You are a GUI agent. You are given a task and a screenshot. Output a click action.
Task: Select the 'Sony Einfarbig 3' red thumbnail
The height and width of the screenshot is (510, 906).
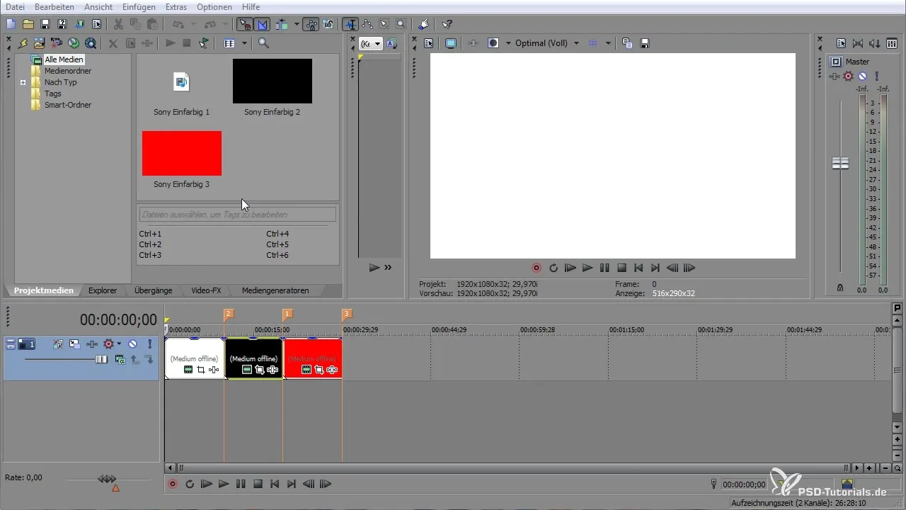coord(182,153)
